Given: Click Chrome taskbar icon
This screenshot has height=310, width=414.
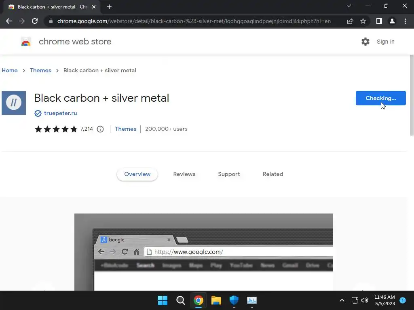Looking at the screenshot, I should pos(198,300).
